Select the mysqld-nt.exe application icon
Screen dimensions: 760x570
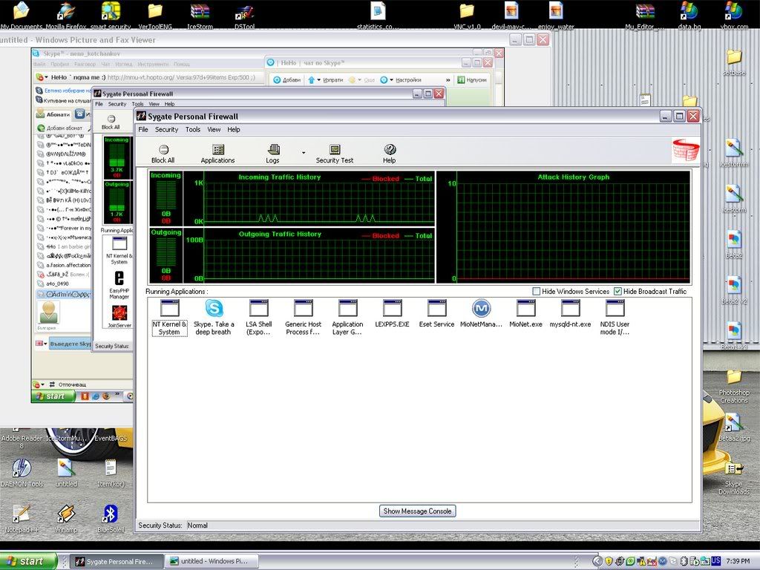571,314
